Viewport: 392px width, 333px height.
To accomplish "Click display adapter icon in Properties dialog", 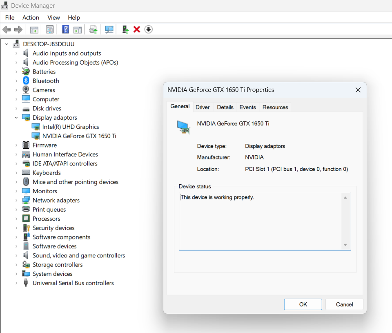I will [x=183, y=127].
